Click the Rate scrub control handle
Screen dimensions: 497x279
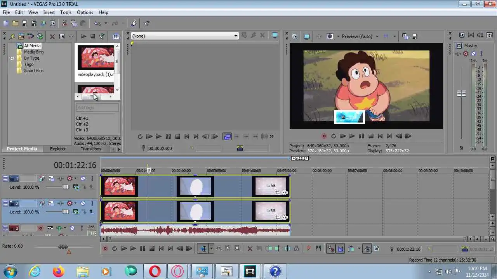click(x=63, y=247)
